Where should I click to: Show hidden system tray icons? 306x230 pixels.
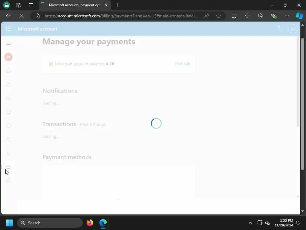(250, 223)
